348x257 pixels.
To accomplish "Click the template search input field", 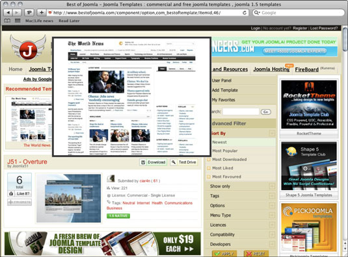I will click(x=241, y=112).
